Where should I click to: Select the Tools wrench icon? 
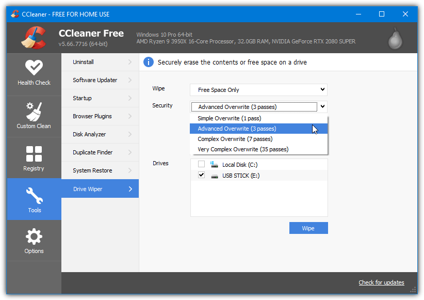coord(35,195)
